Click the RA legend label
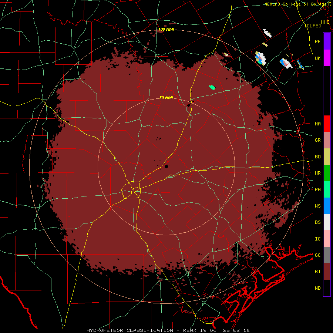The height and width of the screenshot is (333, 333). (318, 190)
